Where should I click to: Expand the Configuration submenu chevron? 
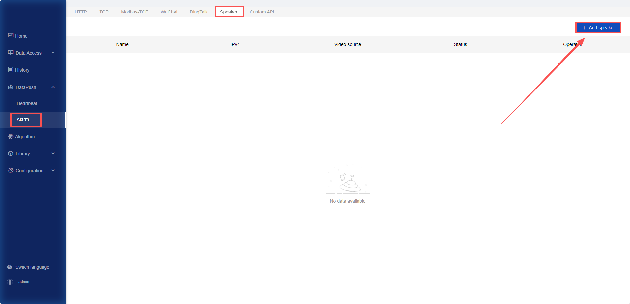[x=53, y=170]
